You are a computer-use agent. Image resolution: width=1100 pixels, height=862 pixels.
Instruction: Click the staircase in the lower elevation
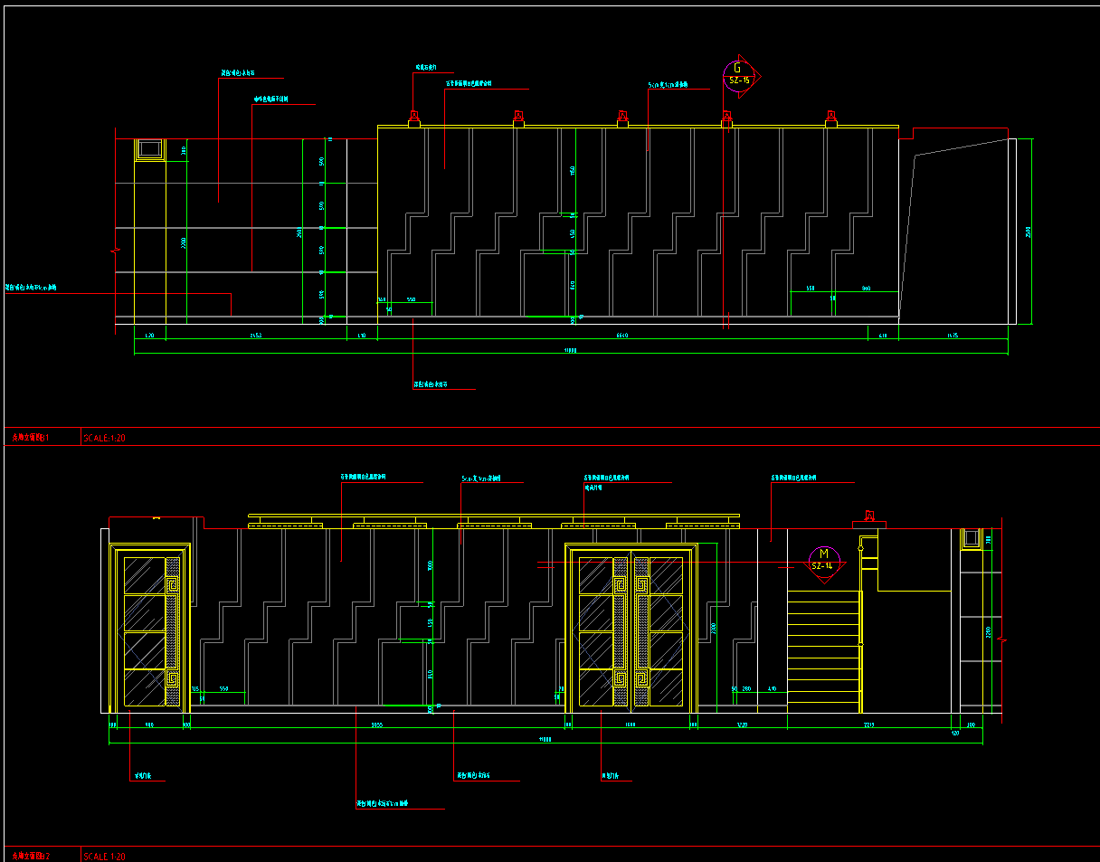point(822,651)
